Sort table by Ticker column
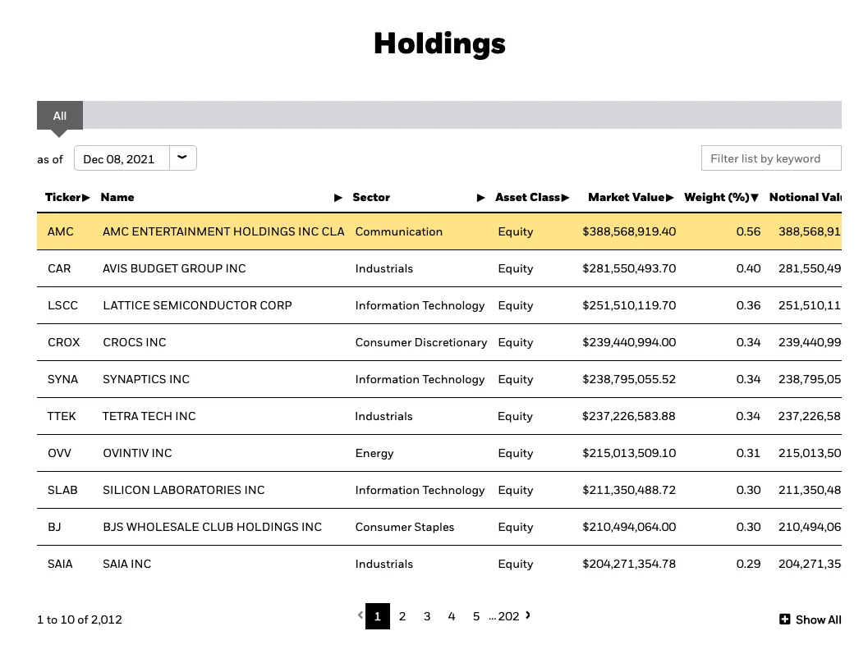The image size is (868, 654). [x=67, y=198]
